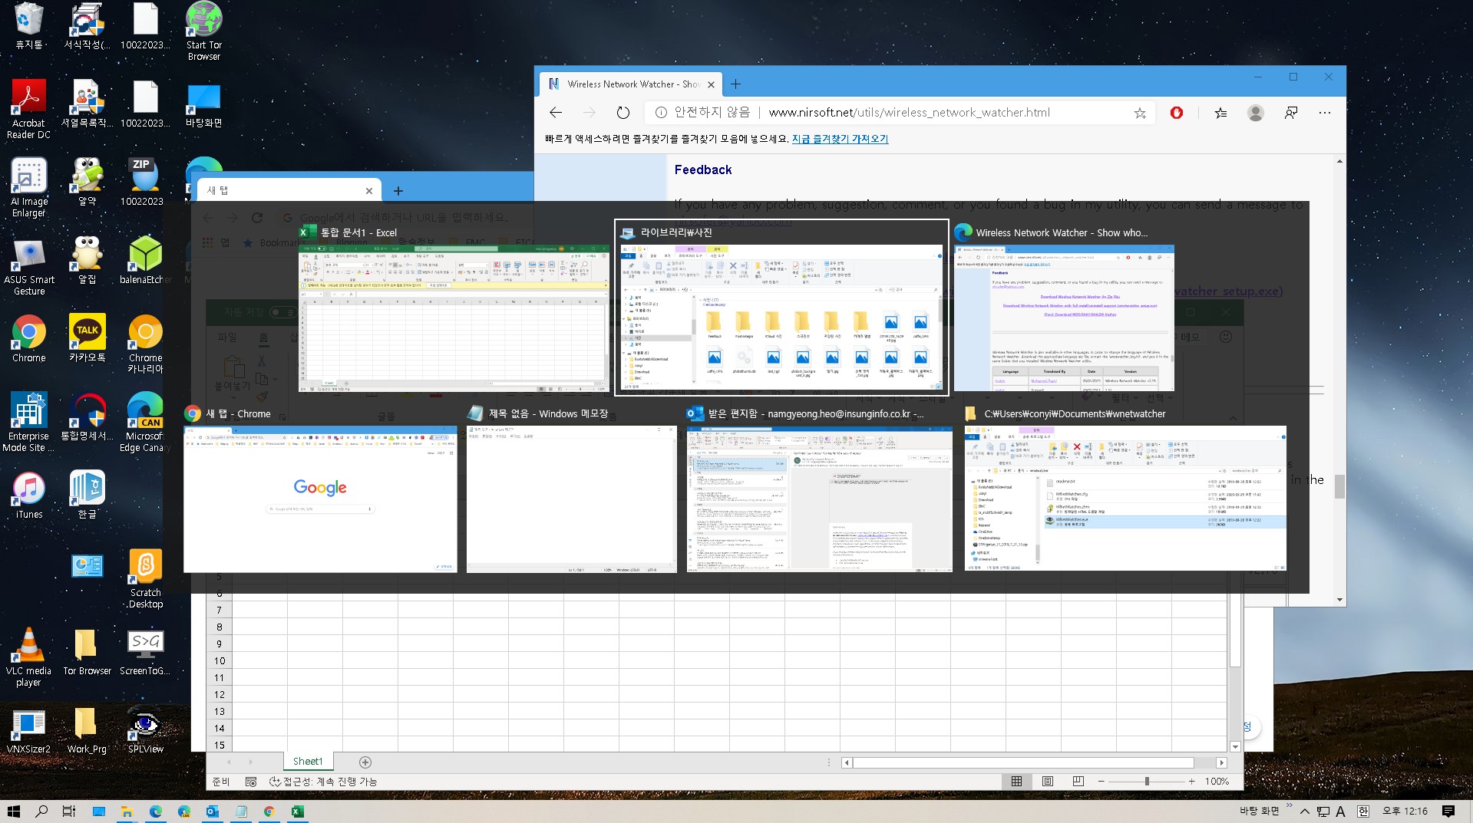Screen dimensions: 1473x823
Task: Open the 한글 desktop icon
Action: click(88, 495)
